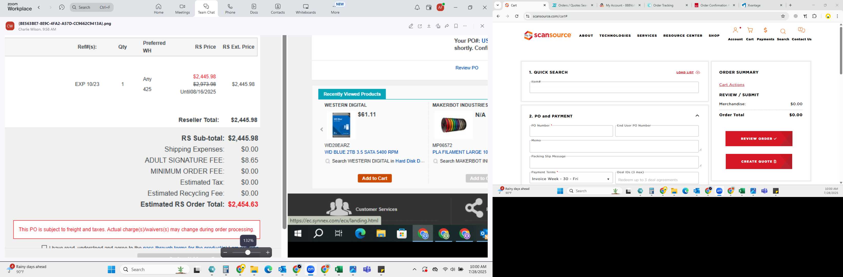Open the Zoom calendar icon
The width and height of the screenshot is (843, 277).
point(429,7)
